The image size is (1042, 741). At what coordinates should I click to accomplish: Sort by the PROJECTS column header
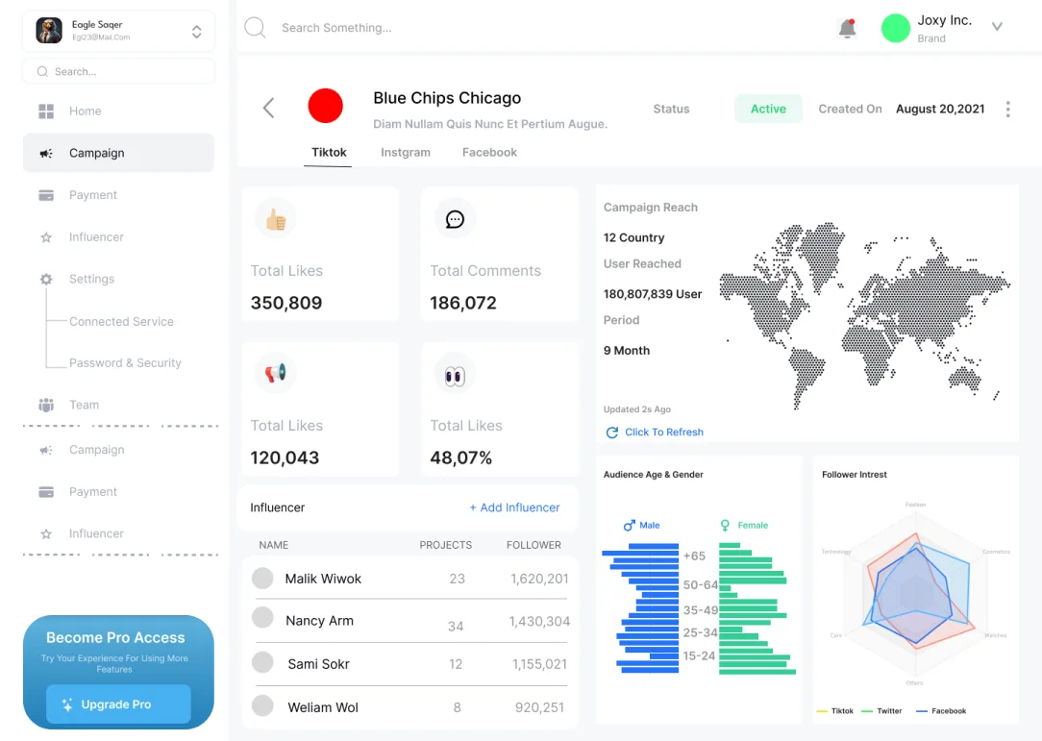tap(445, 545)
